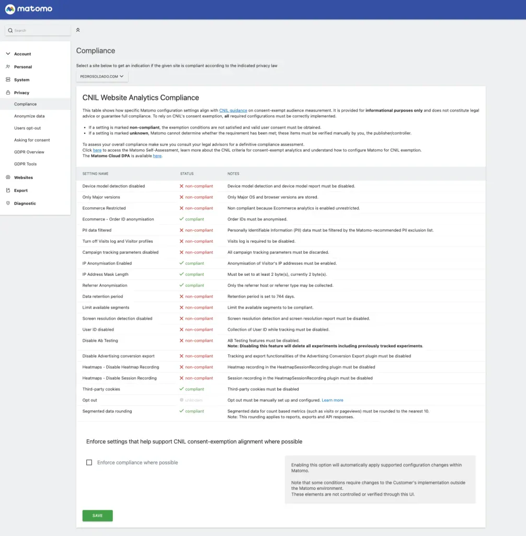This screenshot has height=536, width=526.
Task: Open the PEDROSOLDADO.COM site selector
Action: point(102,76)
